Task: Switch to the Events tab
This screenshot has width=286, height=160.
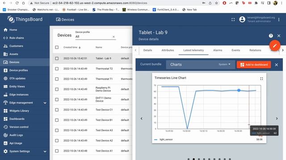Action: click(236, 50)
